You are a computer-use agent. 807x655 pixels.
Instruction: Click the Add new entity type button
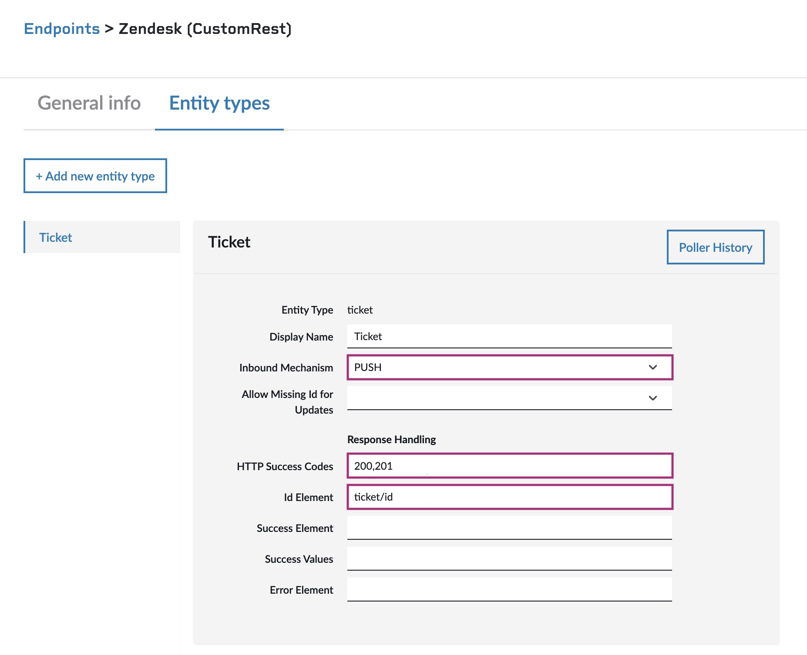[x=95, y=176]
